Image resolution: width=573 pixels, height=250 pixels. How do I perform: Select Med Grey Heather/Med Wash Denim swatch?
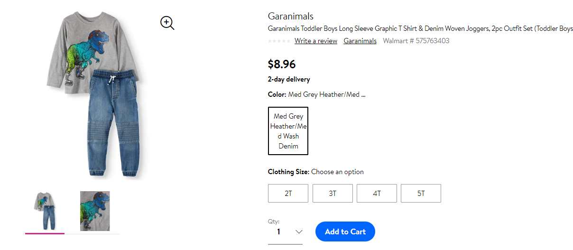[x=288, y=131]
